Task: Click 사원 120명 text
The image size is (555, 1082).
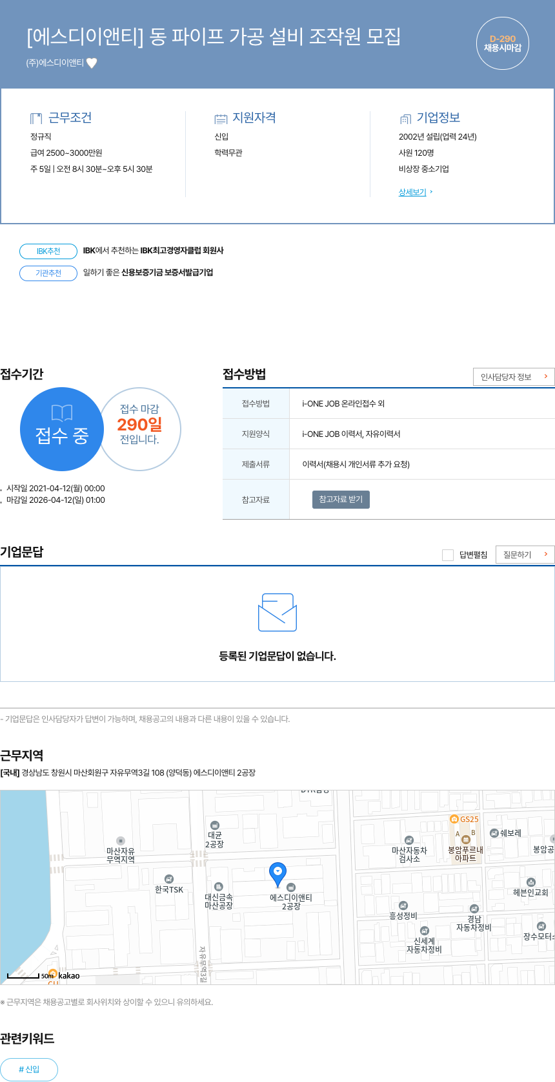Action: click(x=416, y=153)
